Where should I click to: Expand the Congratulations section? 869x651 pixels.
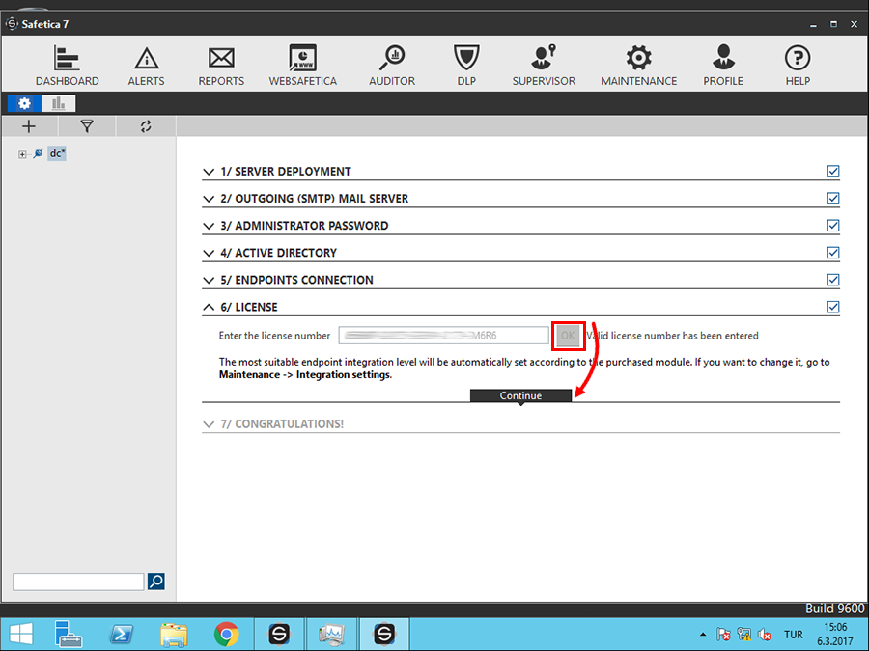coord(209,424)
